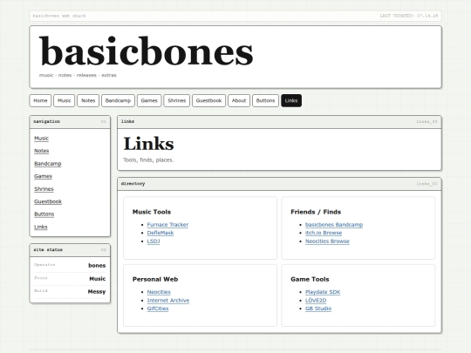Screen dimensions: 471x353
Task: Open Internet Archive link
Action: [x=168, y=300]
